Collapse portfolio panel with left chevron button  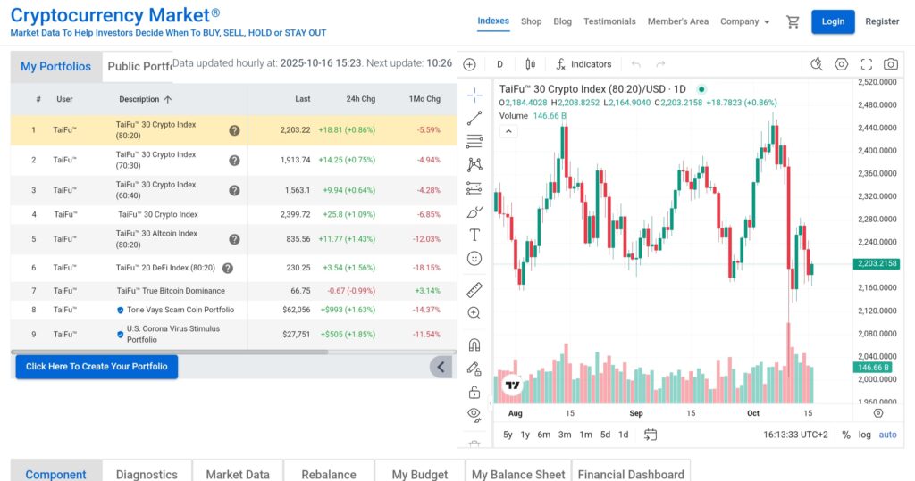click(441, 367)
